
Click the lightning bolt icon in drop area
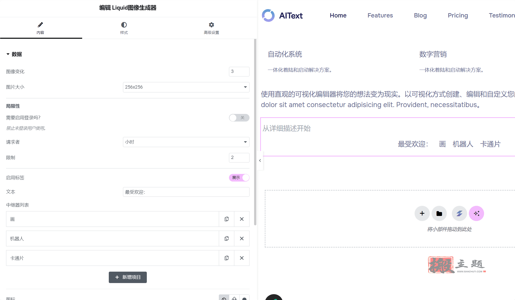click(459, 213)
